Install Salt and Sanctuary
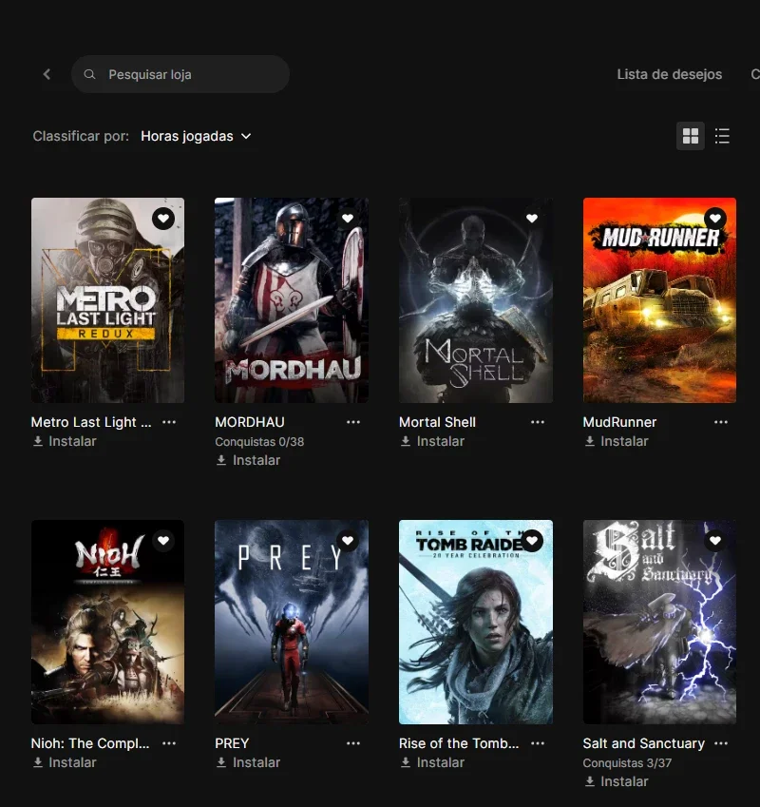 [616, 781]
